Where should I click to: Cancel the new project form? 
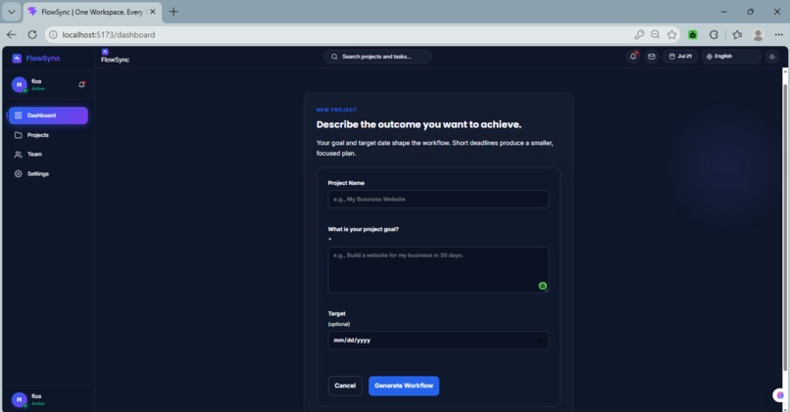(345, 386)
